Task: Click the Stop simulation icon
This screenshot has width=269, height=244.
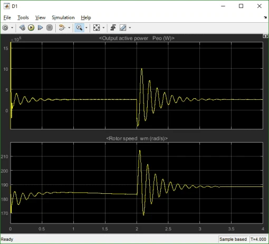Action: 50,27
